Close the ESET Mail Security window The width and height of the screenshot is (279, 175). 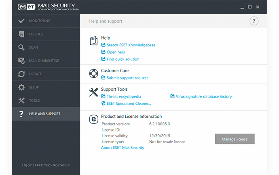click(258, 7)
